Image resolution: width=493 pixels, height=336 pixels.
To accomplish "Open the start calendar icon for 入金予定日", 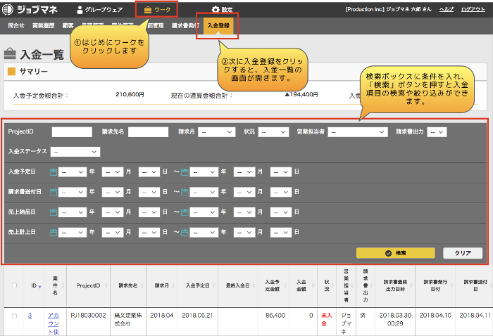I will point(54,172).
